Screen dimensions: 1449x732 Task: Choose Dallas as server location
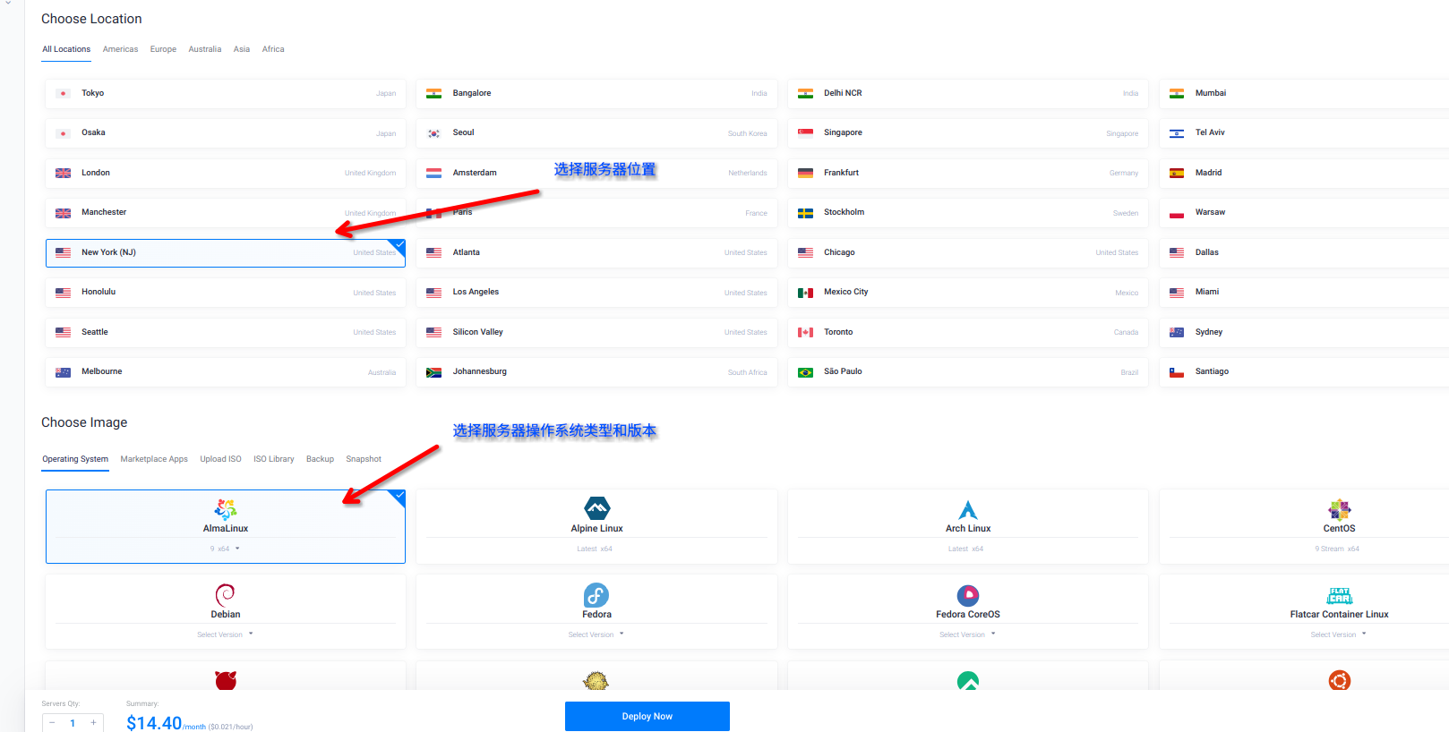point(1304,252)
